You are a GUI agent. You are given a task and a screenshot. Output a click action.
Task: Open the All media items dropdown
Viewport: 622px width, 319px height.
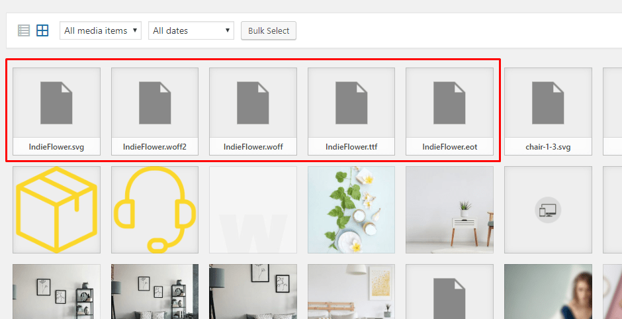(101, 30)
